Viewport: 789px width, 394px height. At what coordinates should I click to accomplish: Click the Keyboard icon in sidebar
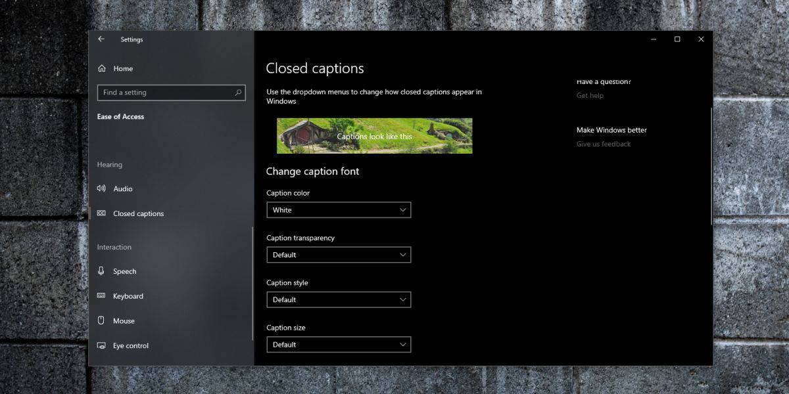click(101, 296)
